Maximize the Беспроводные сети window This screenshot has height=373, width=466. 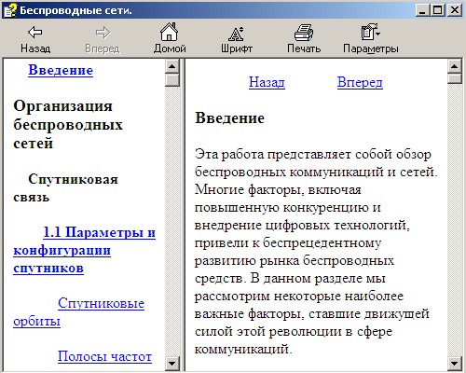tap(438, 10)
